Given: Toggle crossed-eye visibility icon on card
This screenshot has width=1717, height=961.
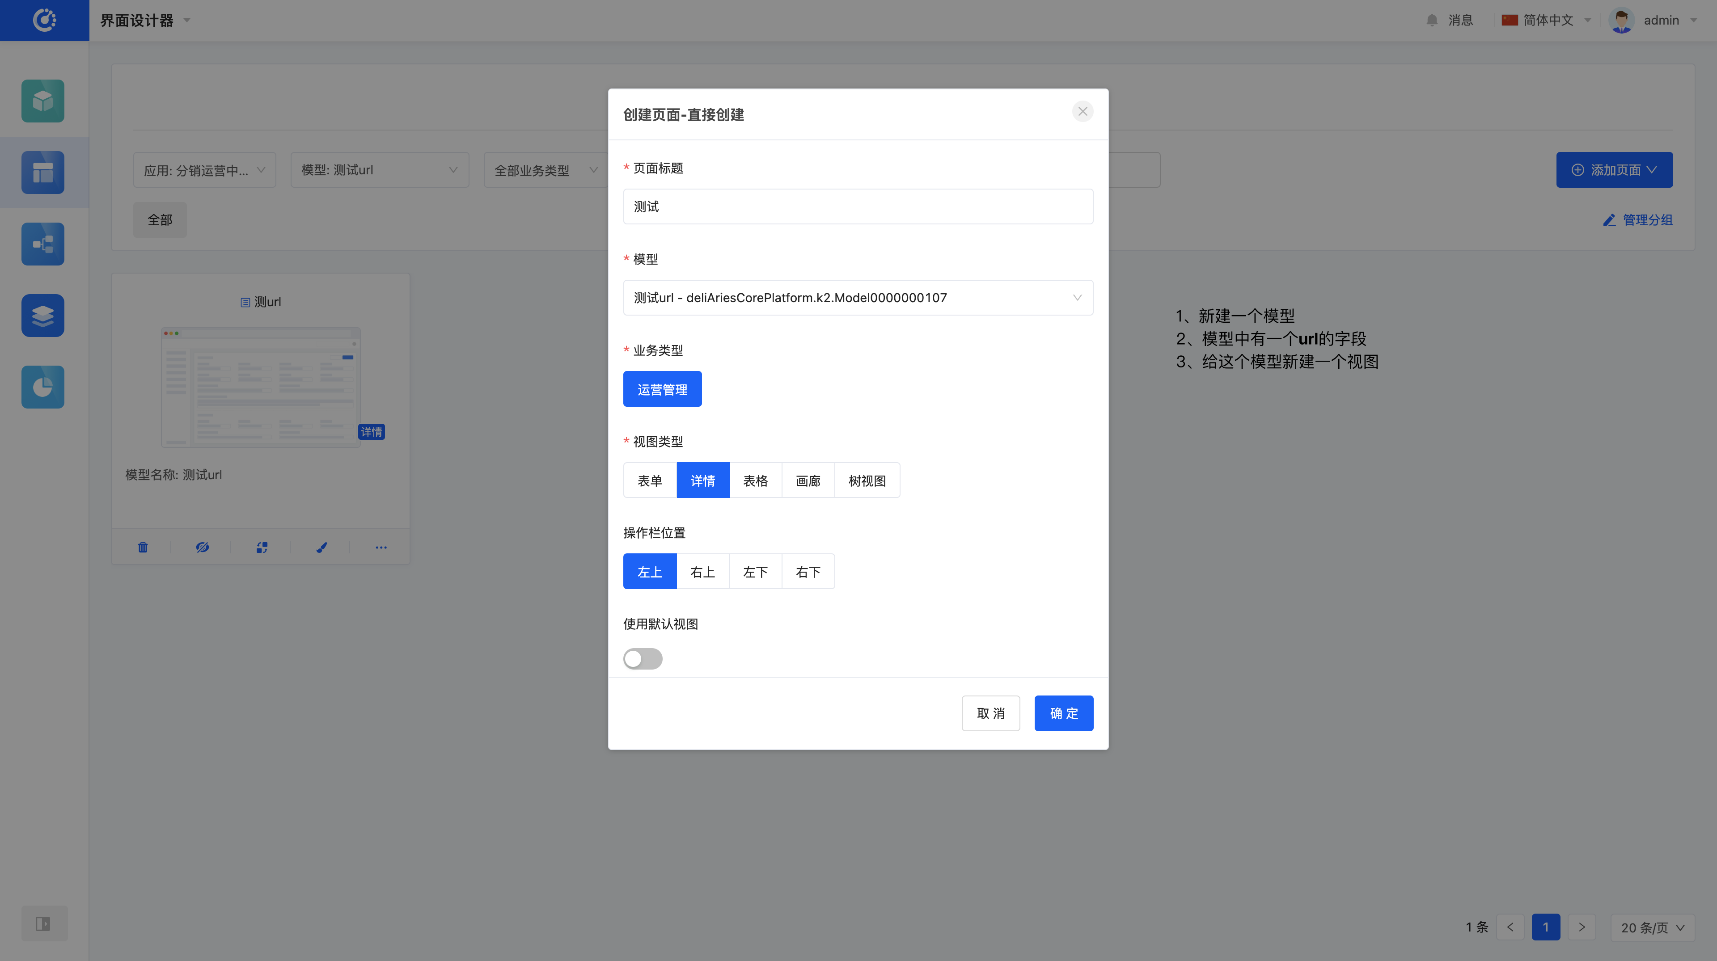Looking at the screenshot, I should point(203,547).
